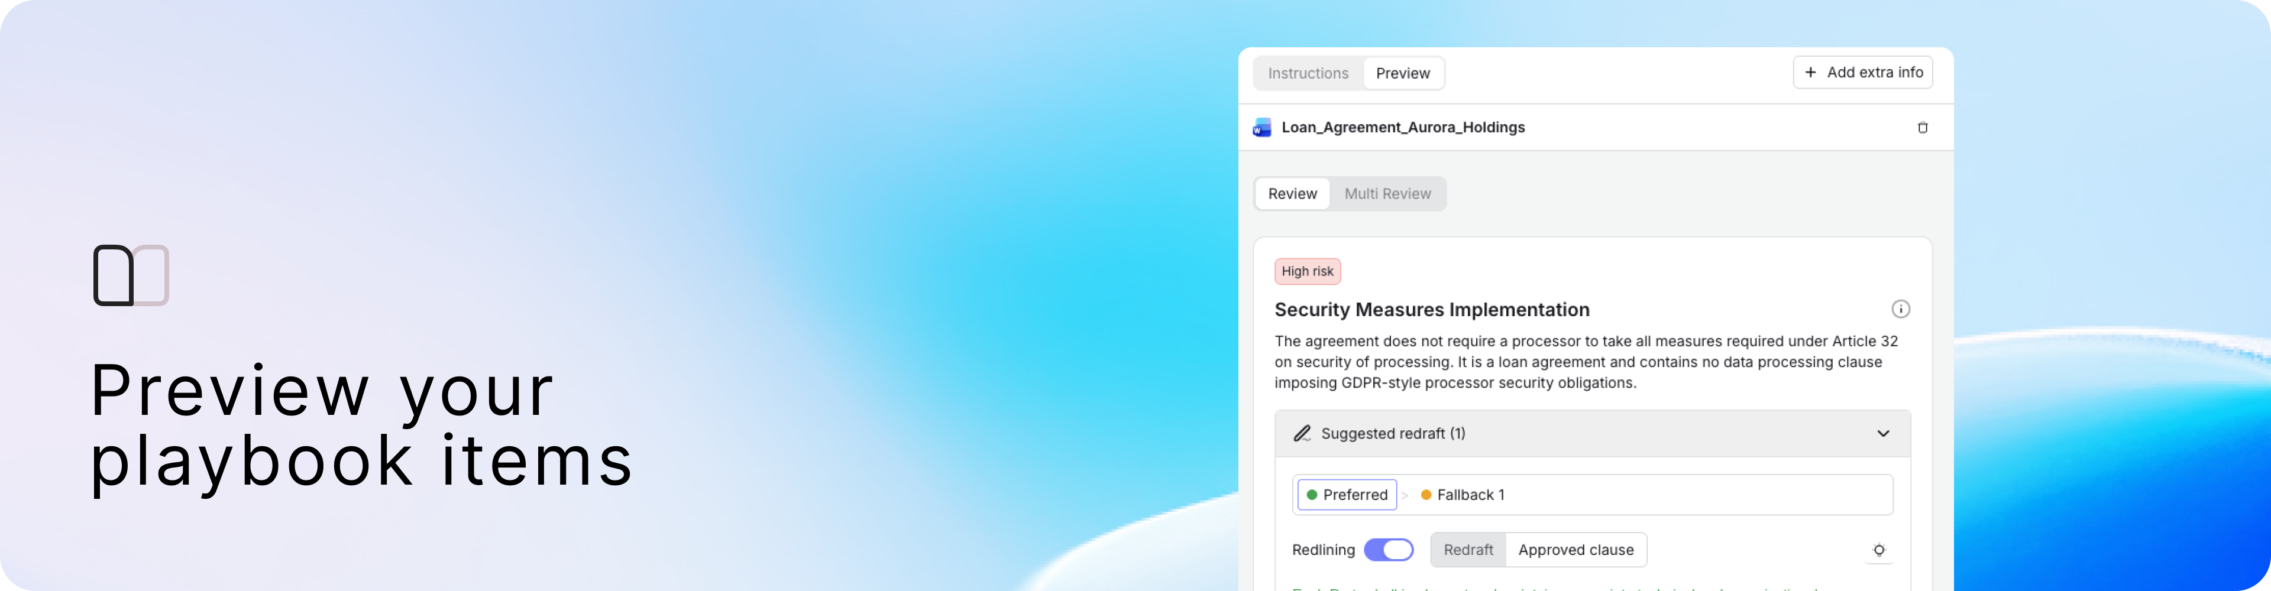Open info icon for Security Measures Implementation

point(1901,309)
